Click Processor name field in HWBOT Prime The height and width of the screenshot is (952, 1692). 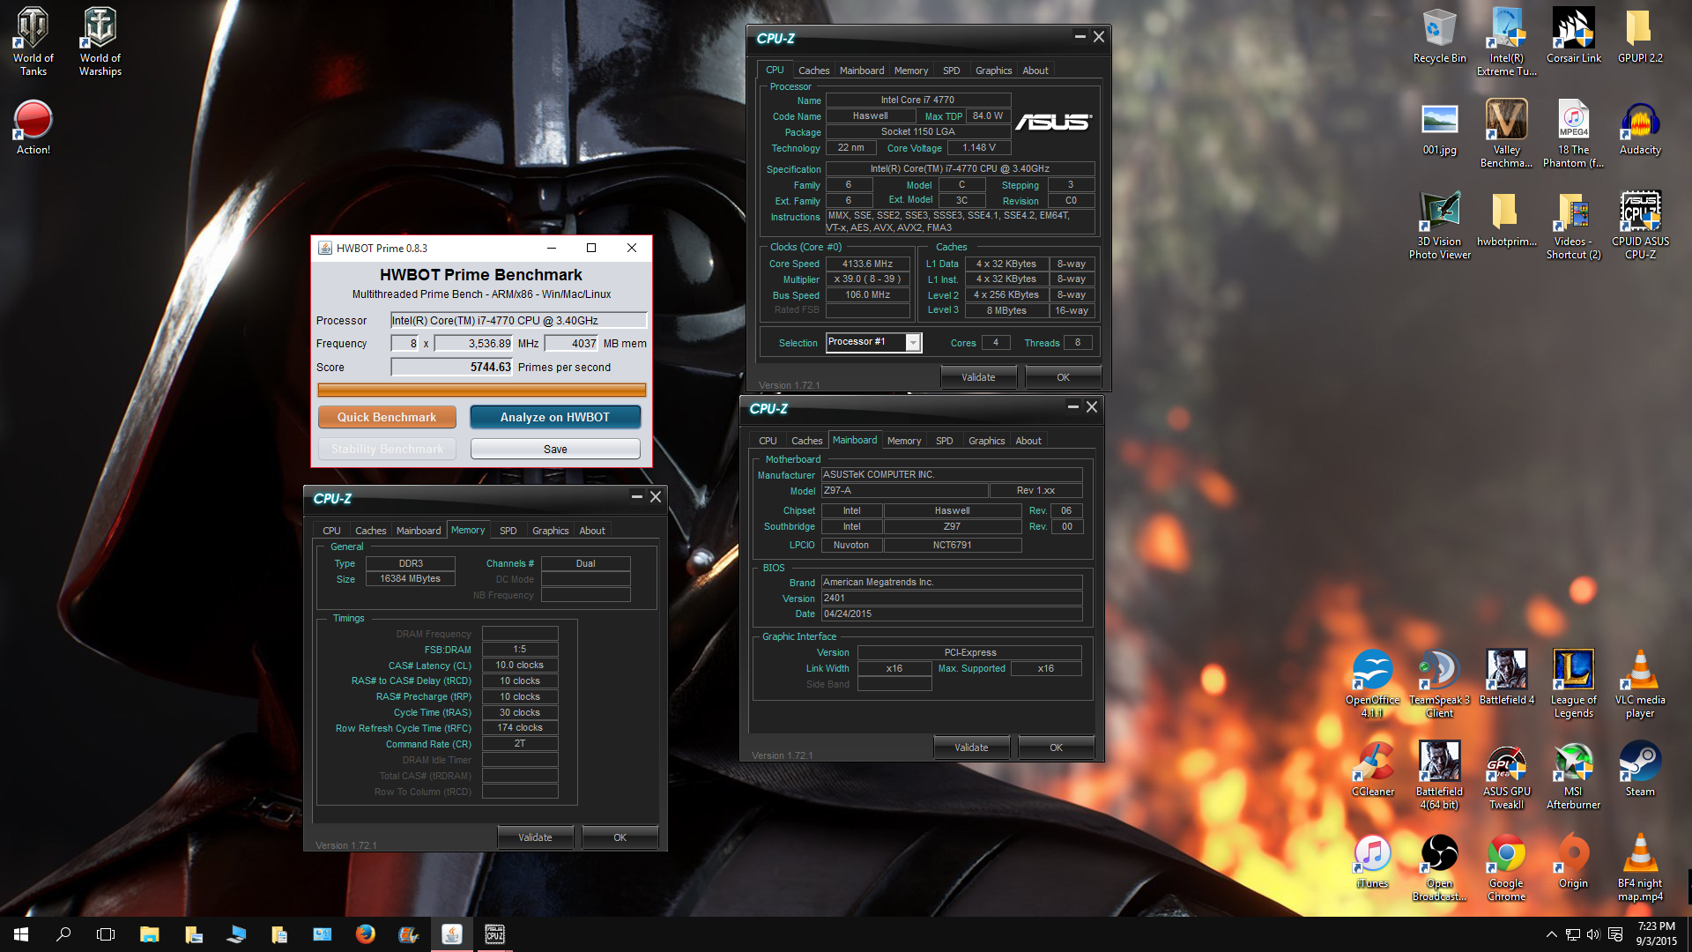point(519,320)
